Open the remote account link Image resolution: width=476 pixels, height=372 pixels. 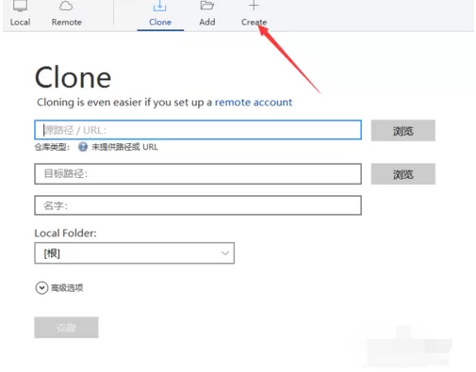pos(254,102)
